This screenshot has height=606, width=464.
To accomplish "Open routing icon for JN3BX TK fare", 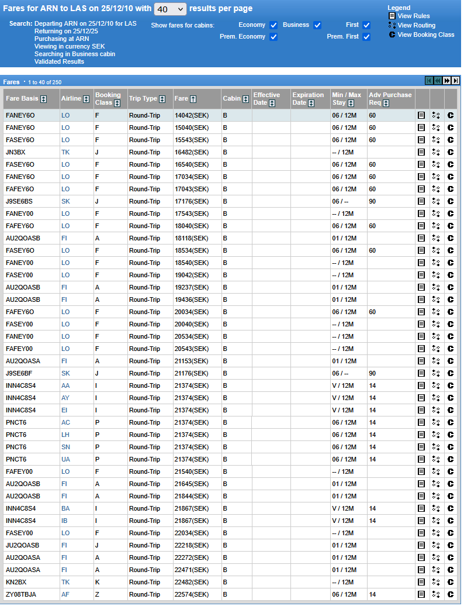I will tap(436, 152).
